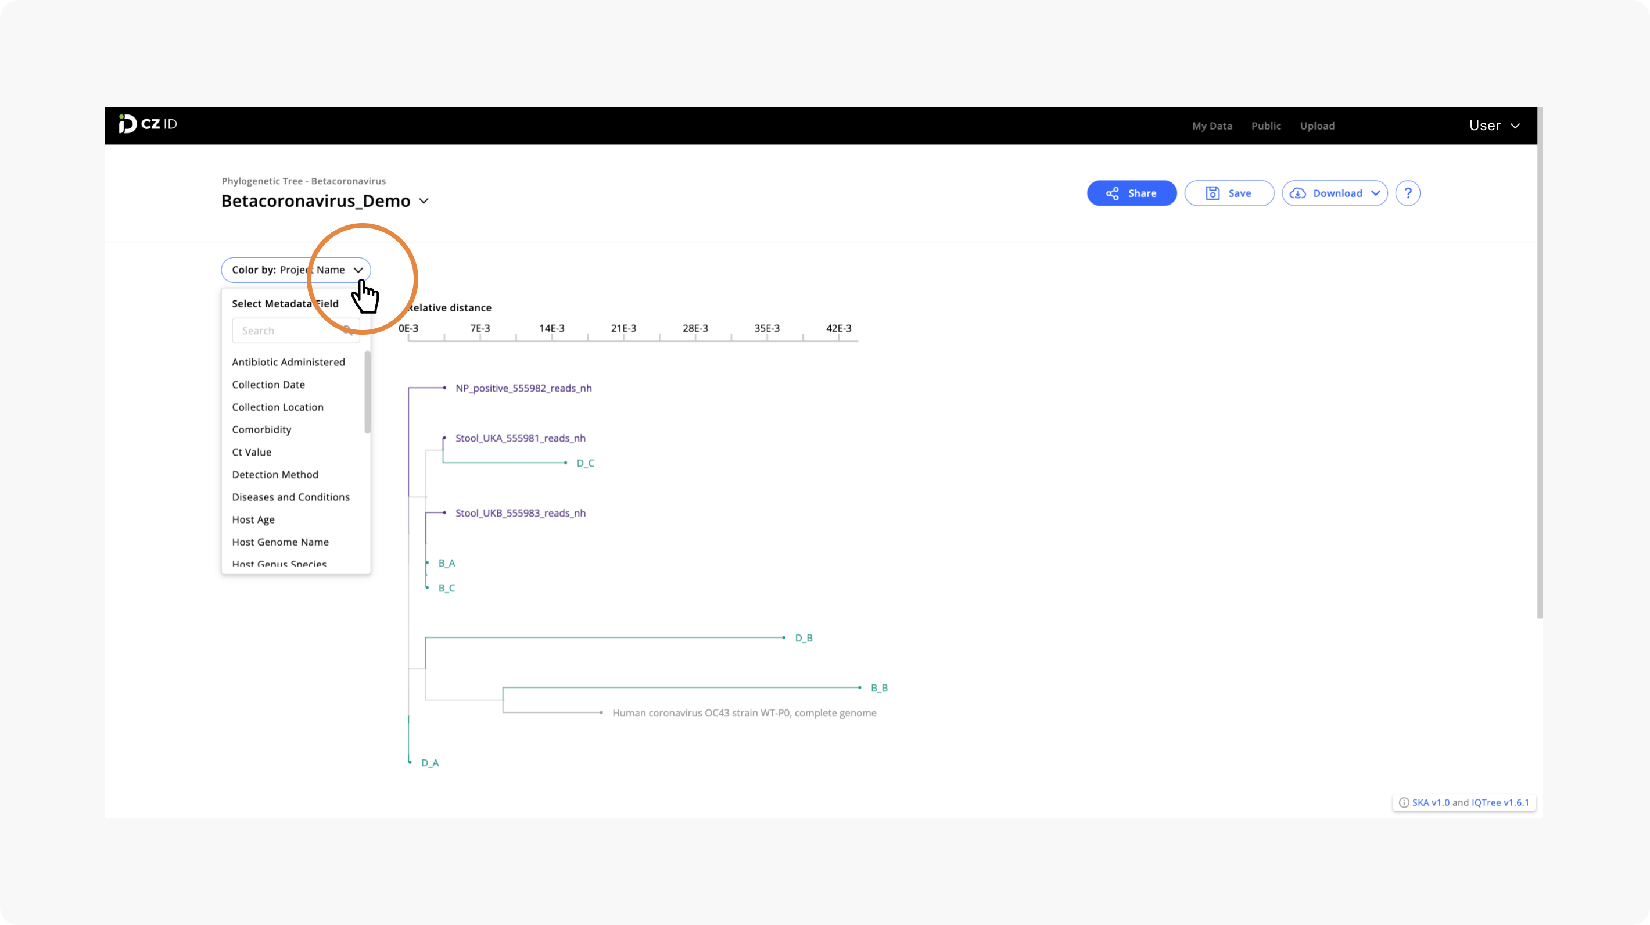
Task: Select Collection Date metadata field
Action: [268, 384]
